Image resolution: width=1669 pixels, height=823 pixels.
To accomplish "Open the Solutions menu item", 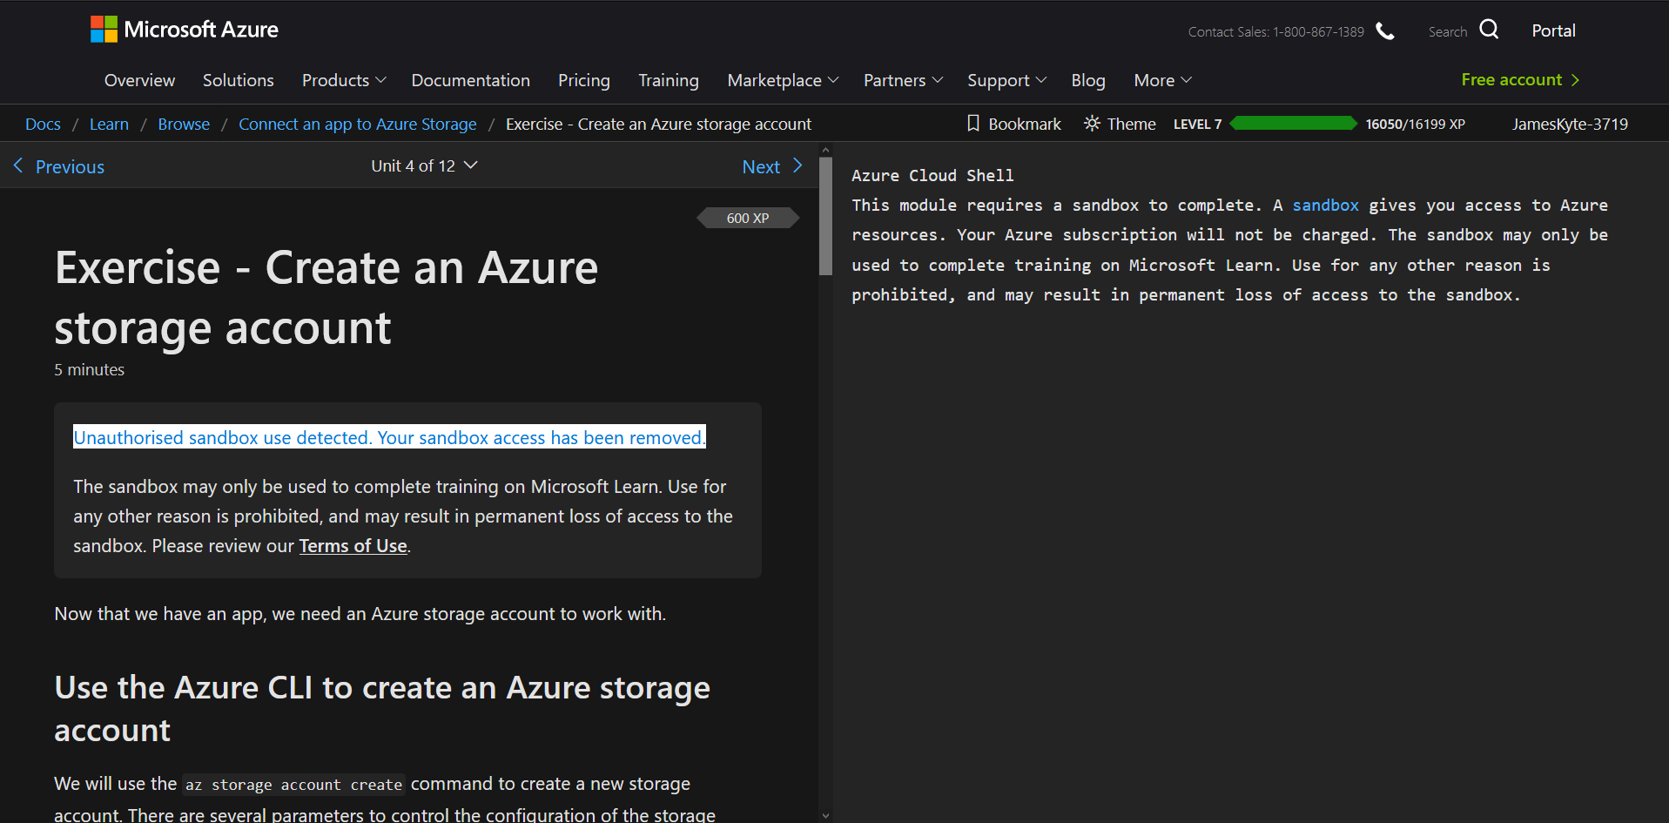I will tap(239, 80).
